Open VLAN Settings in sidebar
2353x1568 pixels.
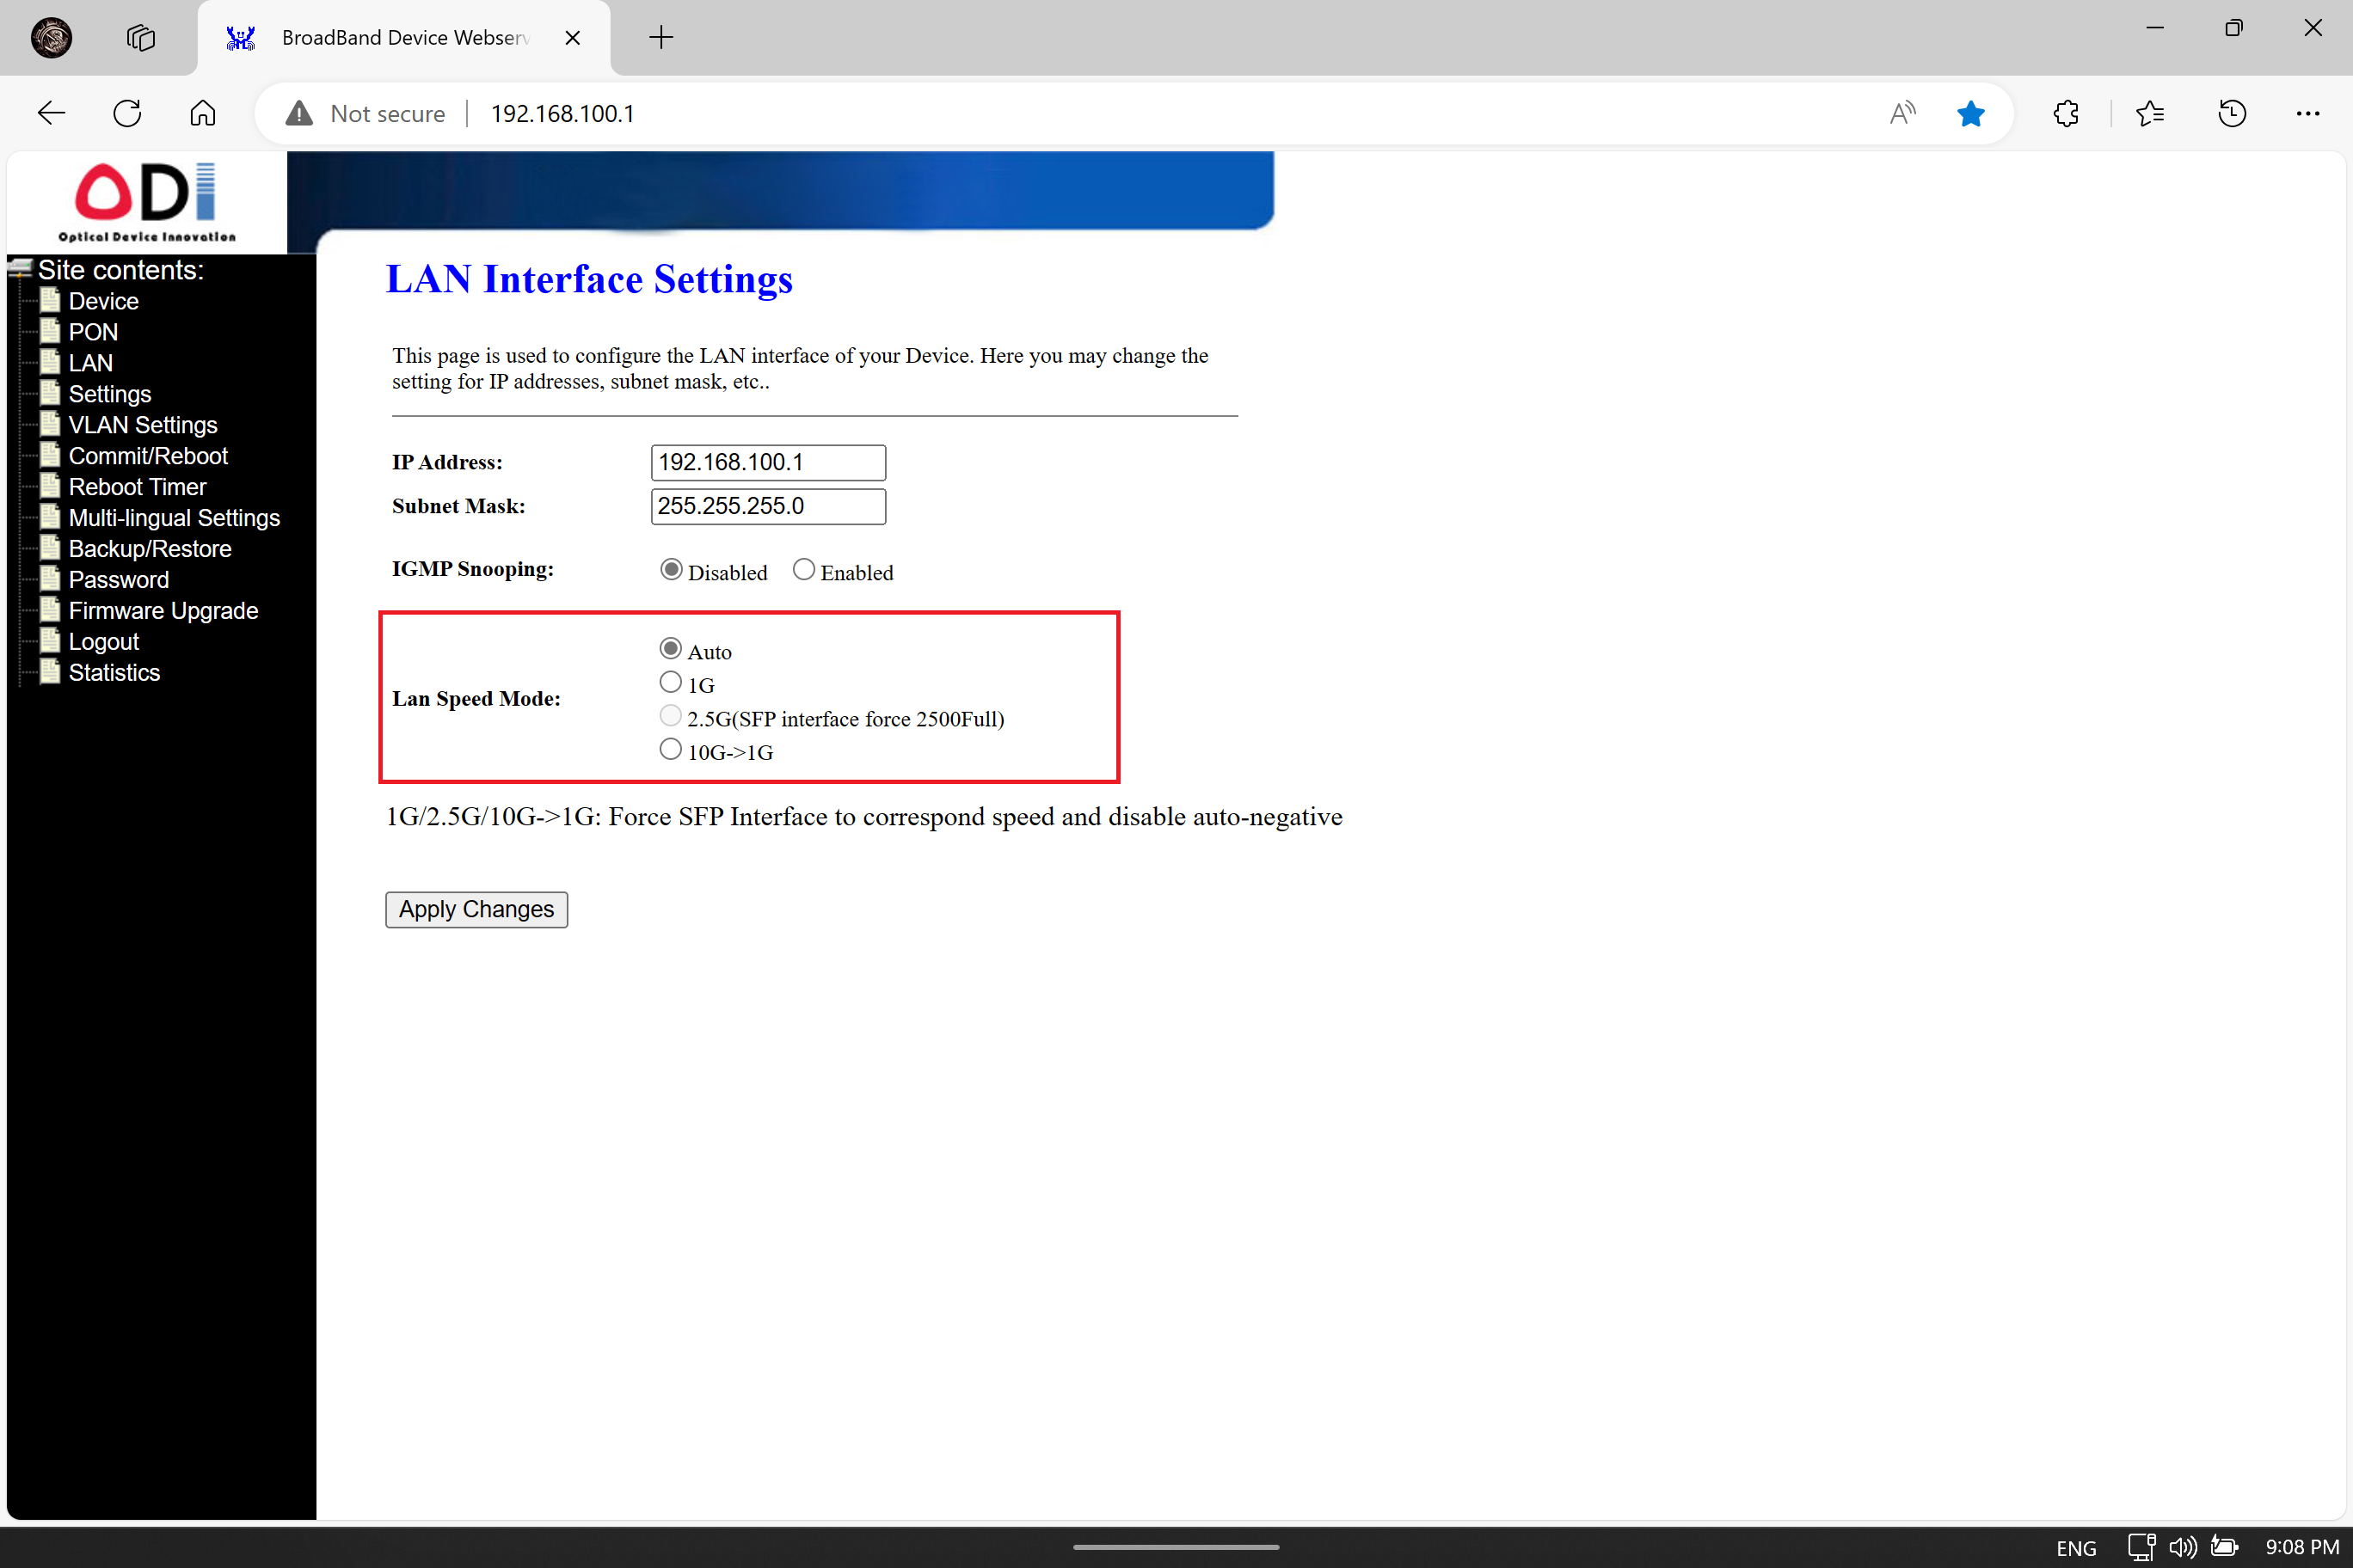(142, 425)
